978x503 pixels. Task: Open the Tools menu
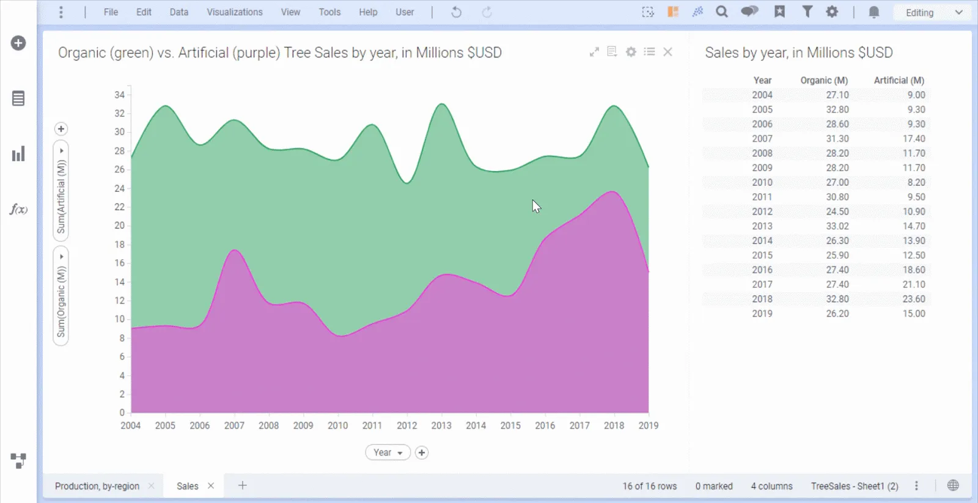click(x=329, y=12)
